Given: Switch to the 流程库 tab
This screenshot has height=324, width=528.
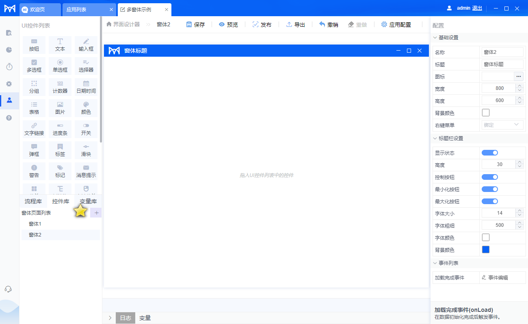Looking at the screenshot, I should [x=33, y=201].
